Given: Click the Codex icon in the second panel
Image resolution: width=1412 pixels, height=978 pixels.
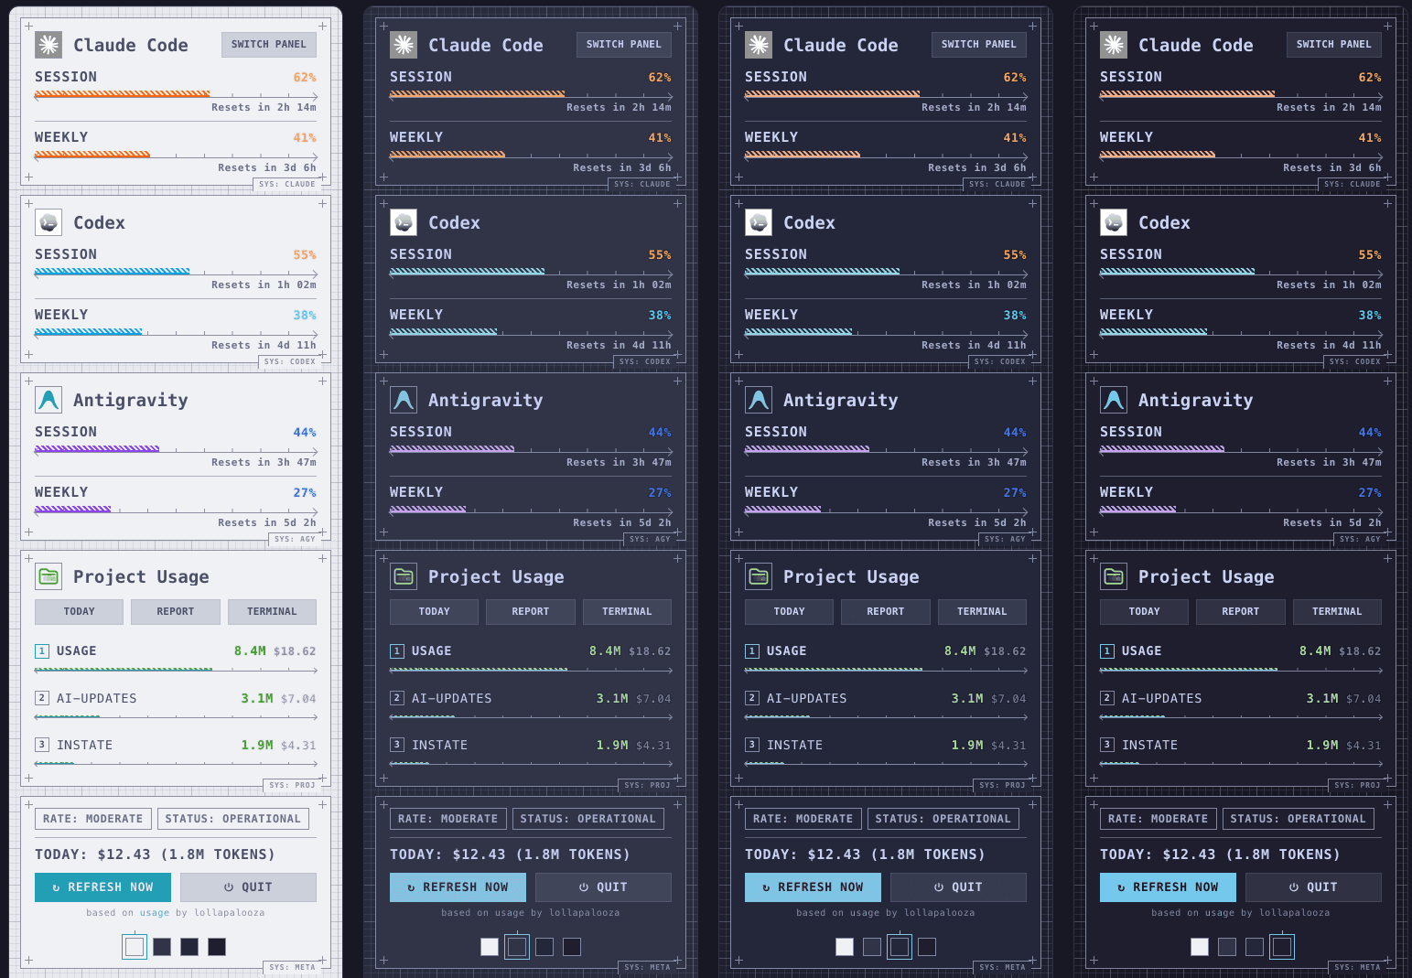Looking at the screenshot, I should (404, 222).
